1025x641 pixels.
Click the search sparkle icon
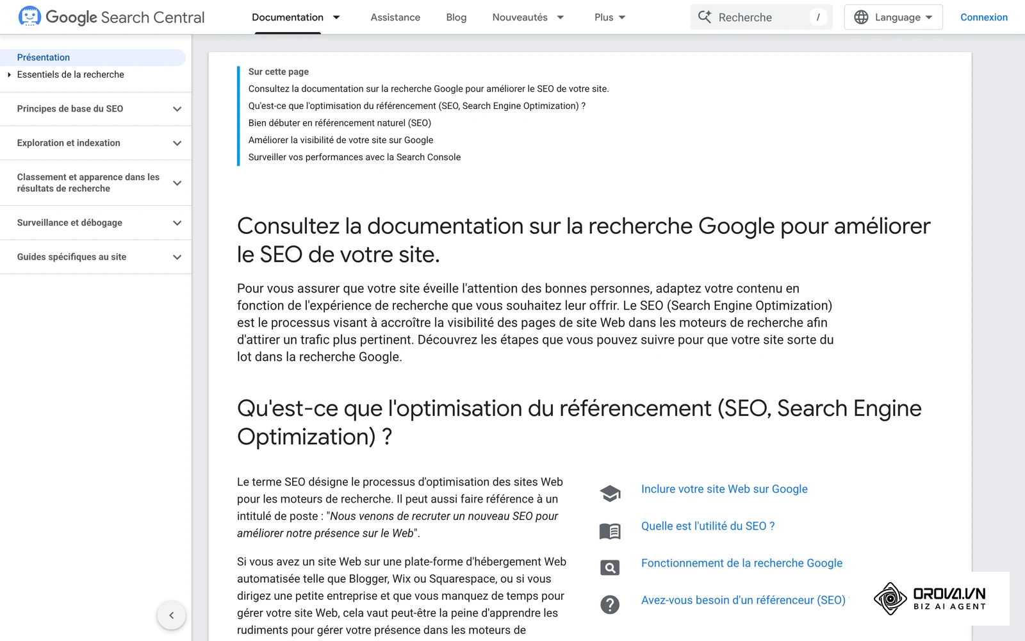(x=705, y=17)
